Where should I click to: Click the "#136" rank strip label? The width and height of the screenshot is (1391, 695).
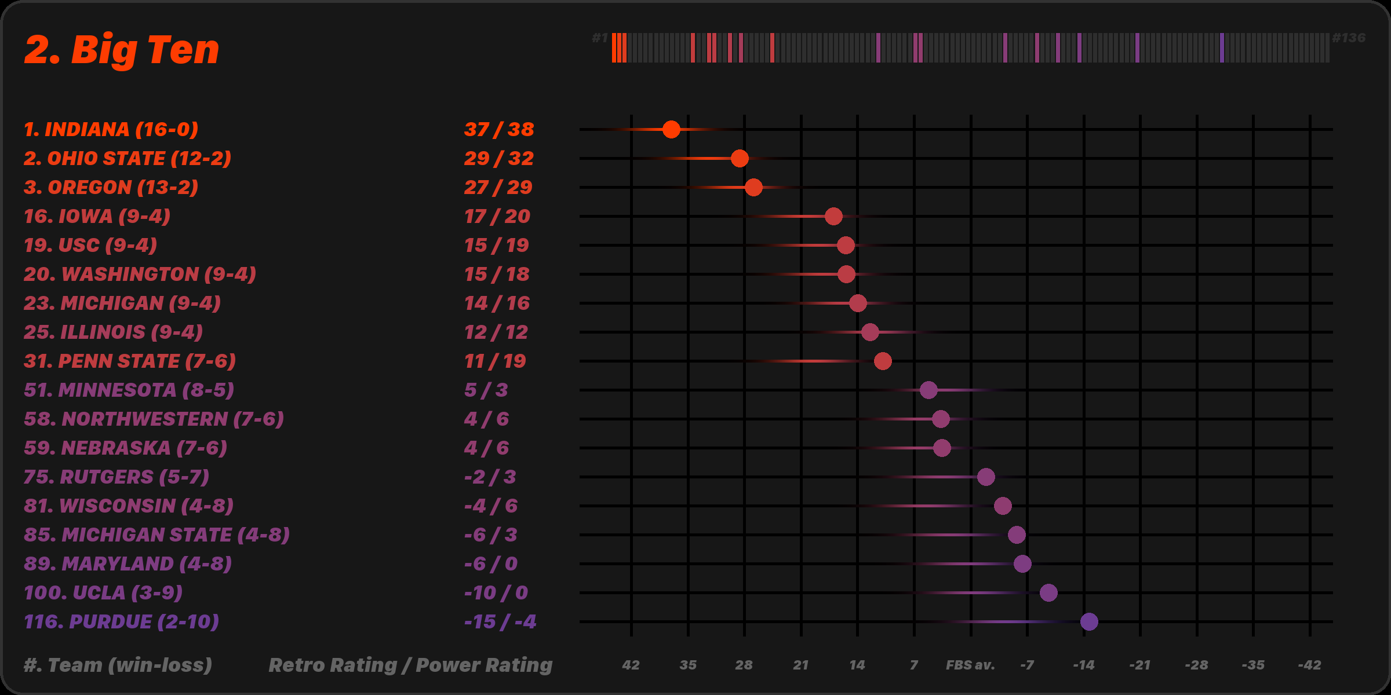(1349, 38)
